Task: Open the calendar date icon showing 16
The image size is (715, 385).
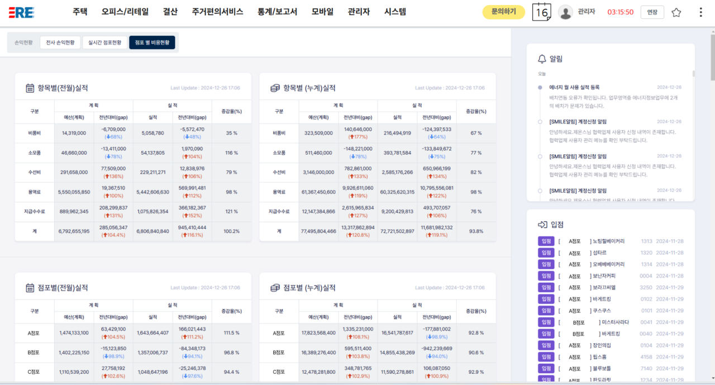Action: [541, 11]
